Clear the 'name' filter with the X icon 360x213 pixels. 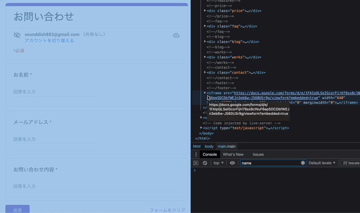tap(303, 163)
